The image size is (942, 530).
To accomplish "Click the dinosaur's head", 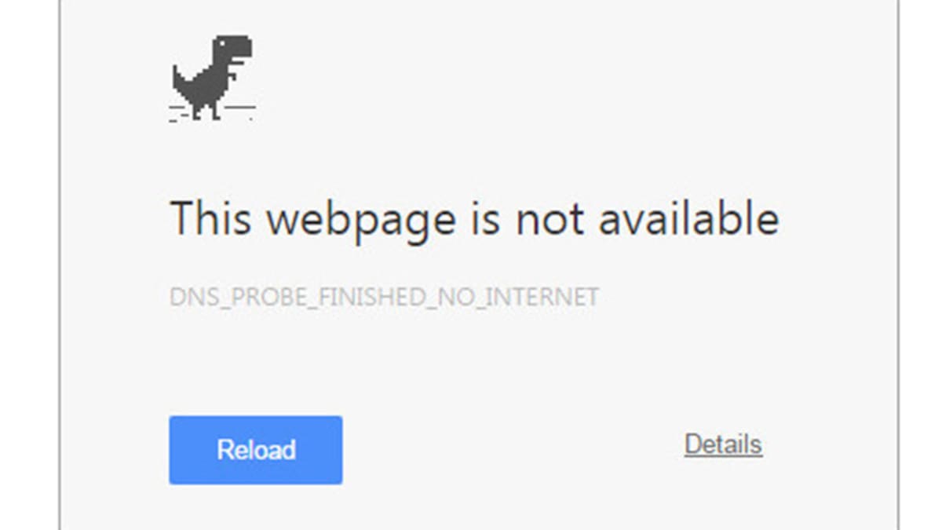I will (x=232, y=49).
